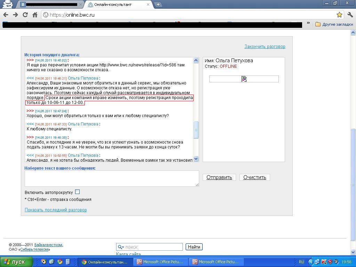Image resolution: width=356 pixels, height=267 pixels.
Task: Open the Другие закладки bookmarks folder
Action: pyautogui.click(x=334, y=24)
